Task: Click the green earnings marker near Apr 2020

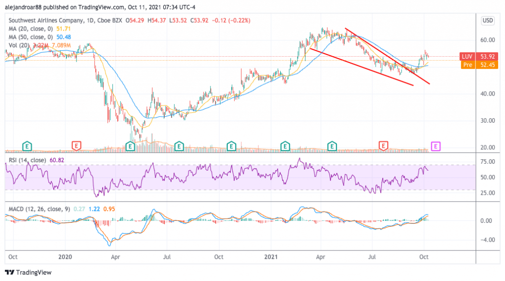Action: [130, 146]
